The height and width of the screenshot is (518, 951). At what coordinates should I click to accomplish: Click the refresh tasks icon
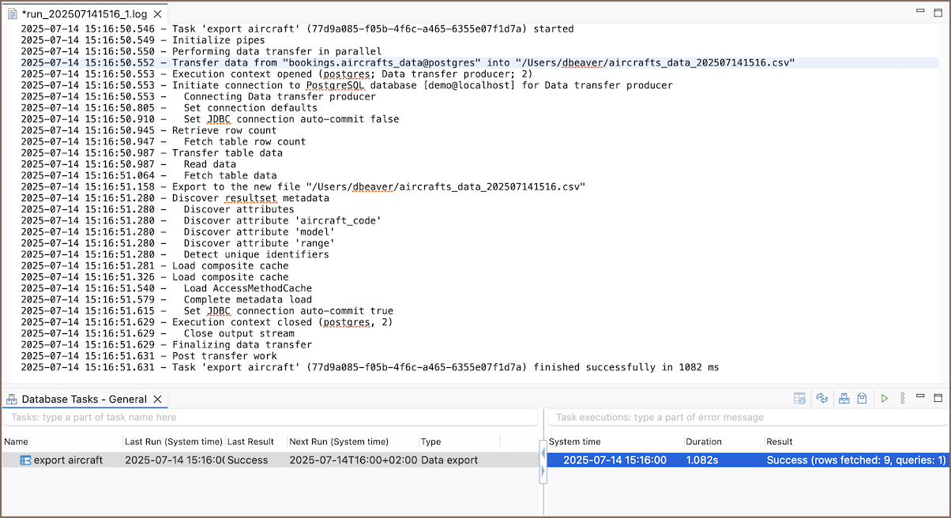[822, 399]
